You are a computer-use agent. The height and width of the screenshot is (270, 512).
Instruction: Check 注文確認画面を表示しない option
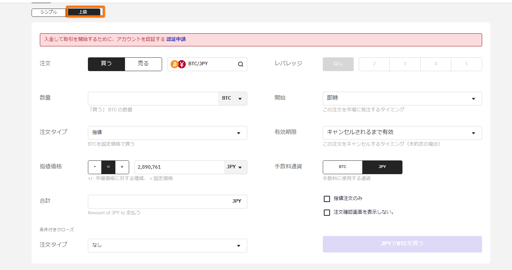click(x=327, y=213)
